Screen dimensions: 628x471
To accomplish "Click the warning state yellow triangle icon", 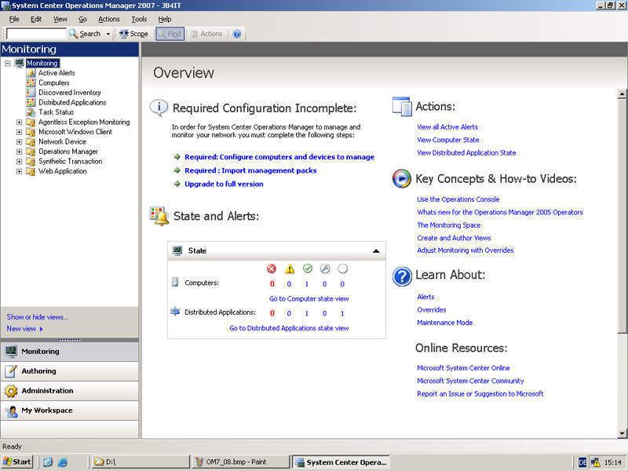I will (x=290, y=268).
